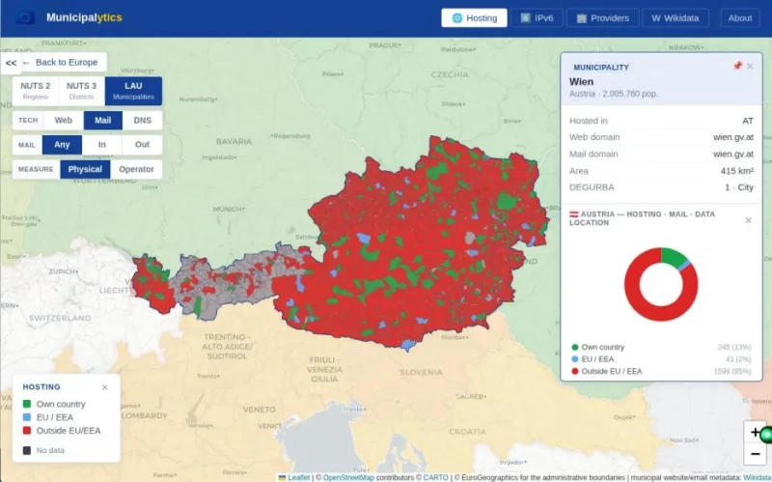Click the EU flag logo icon
The image size is (772, 482).
click(25, 17)
